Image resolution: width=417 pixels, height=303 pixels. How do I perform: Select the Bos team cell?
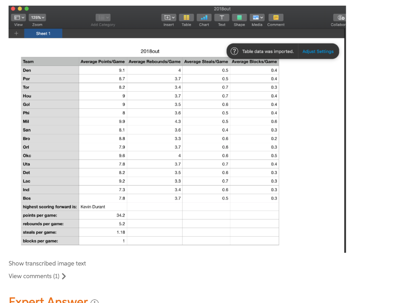click(x=50, y=198)
